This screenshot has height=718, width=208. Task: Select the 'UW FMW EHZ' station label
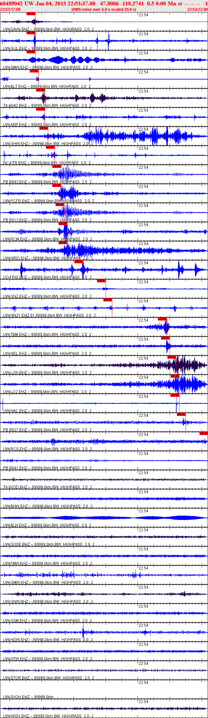[16, 563]
